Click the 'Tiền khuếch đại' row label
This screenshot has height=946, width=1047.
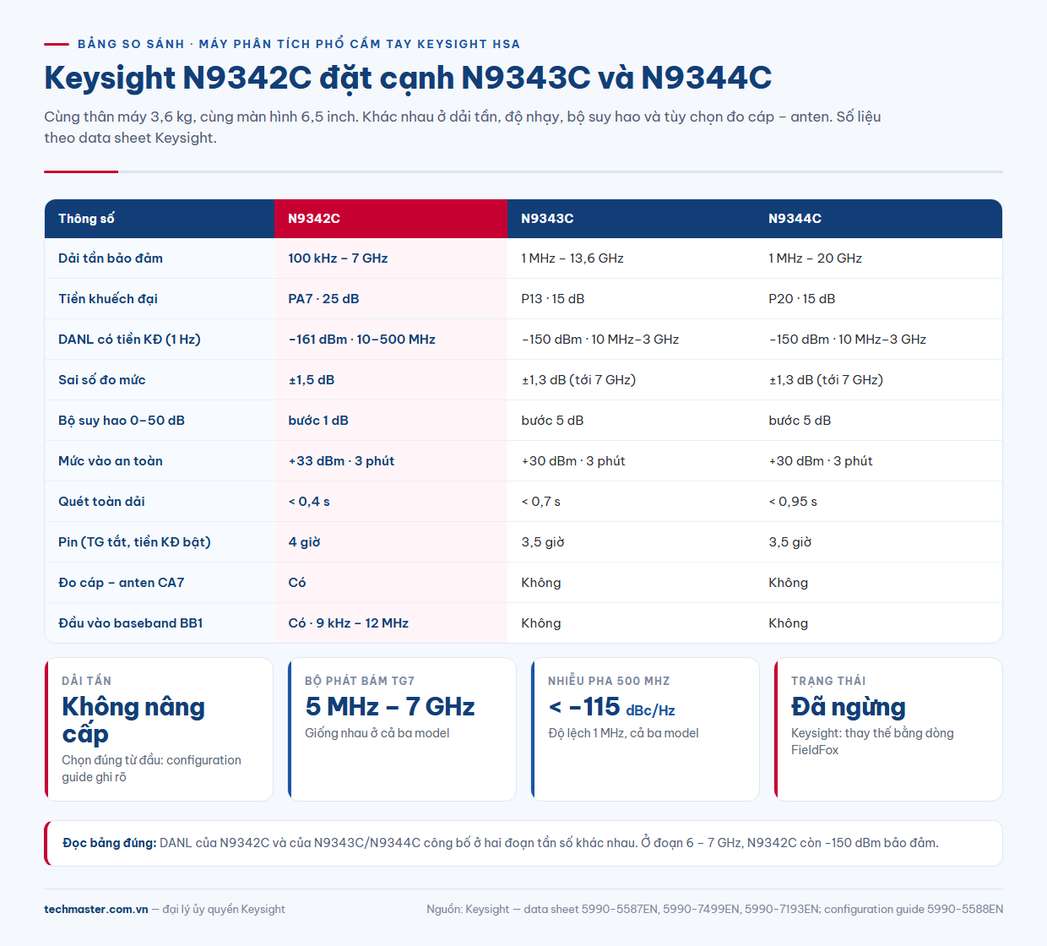[108, 299]
